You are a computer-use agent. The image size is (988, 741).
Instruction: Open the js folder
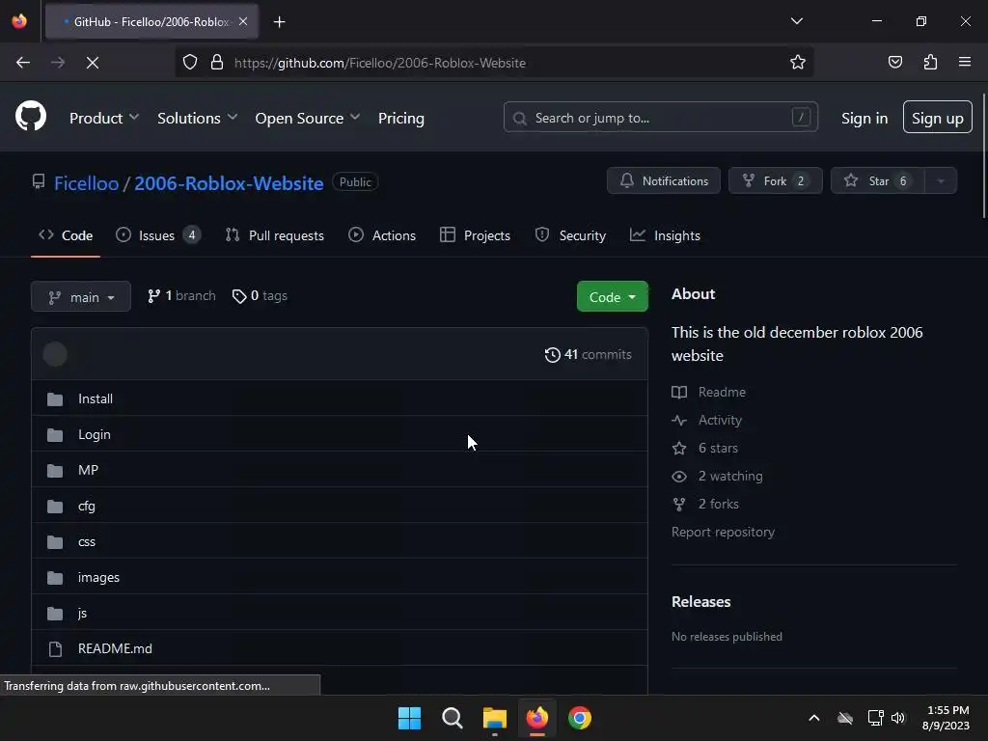(x=82, y=613)
